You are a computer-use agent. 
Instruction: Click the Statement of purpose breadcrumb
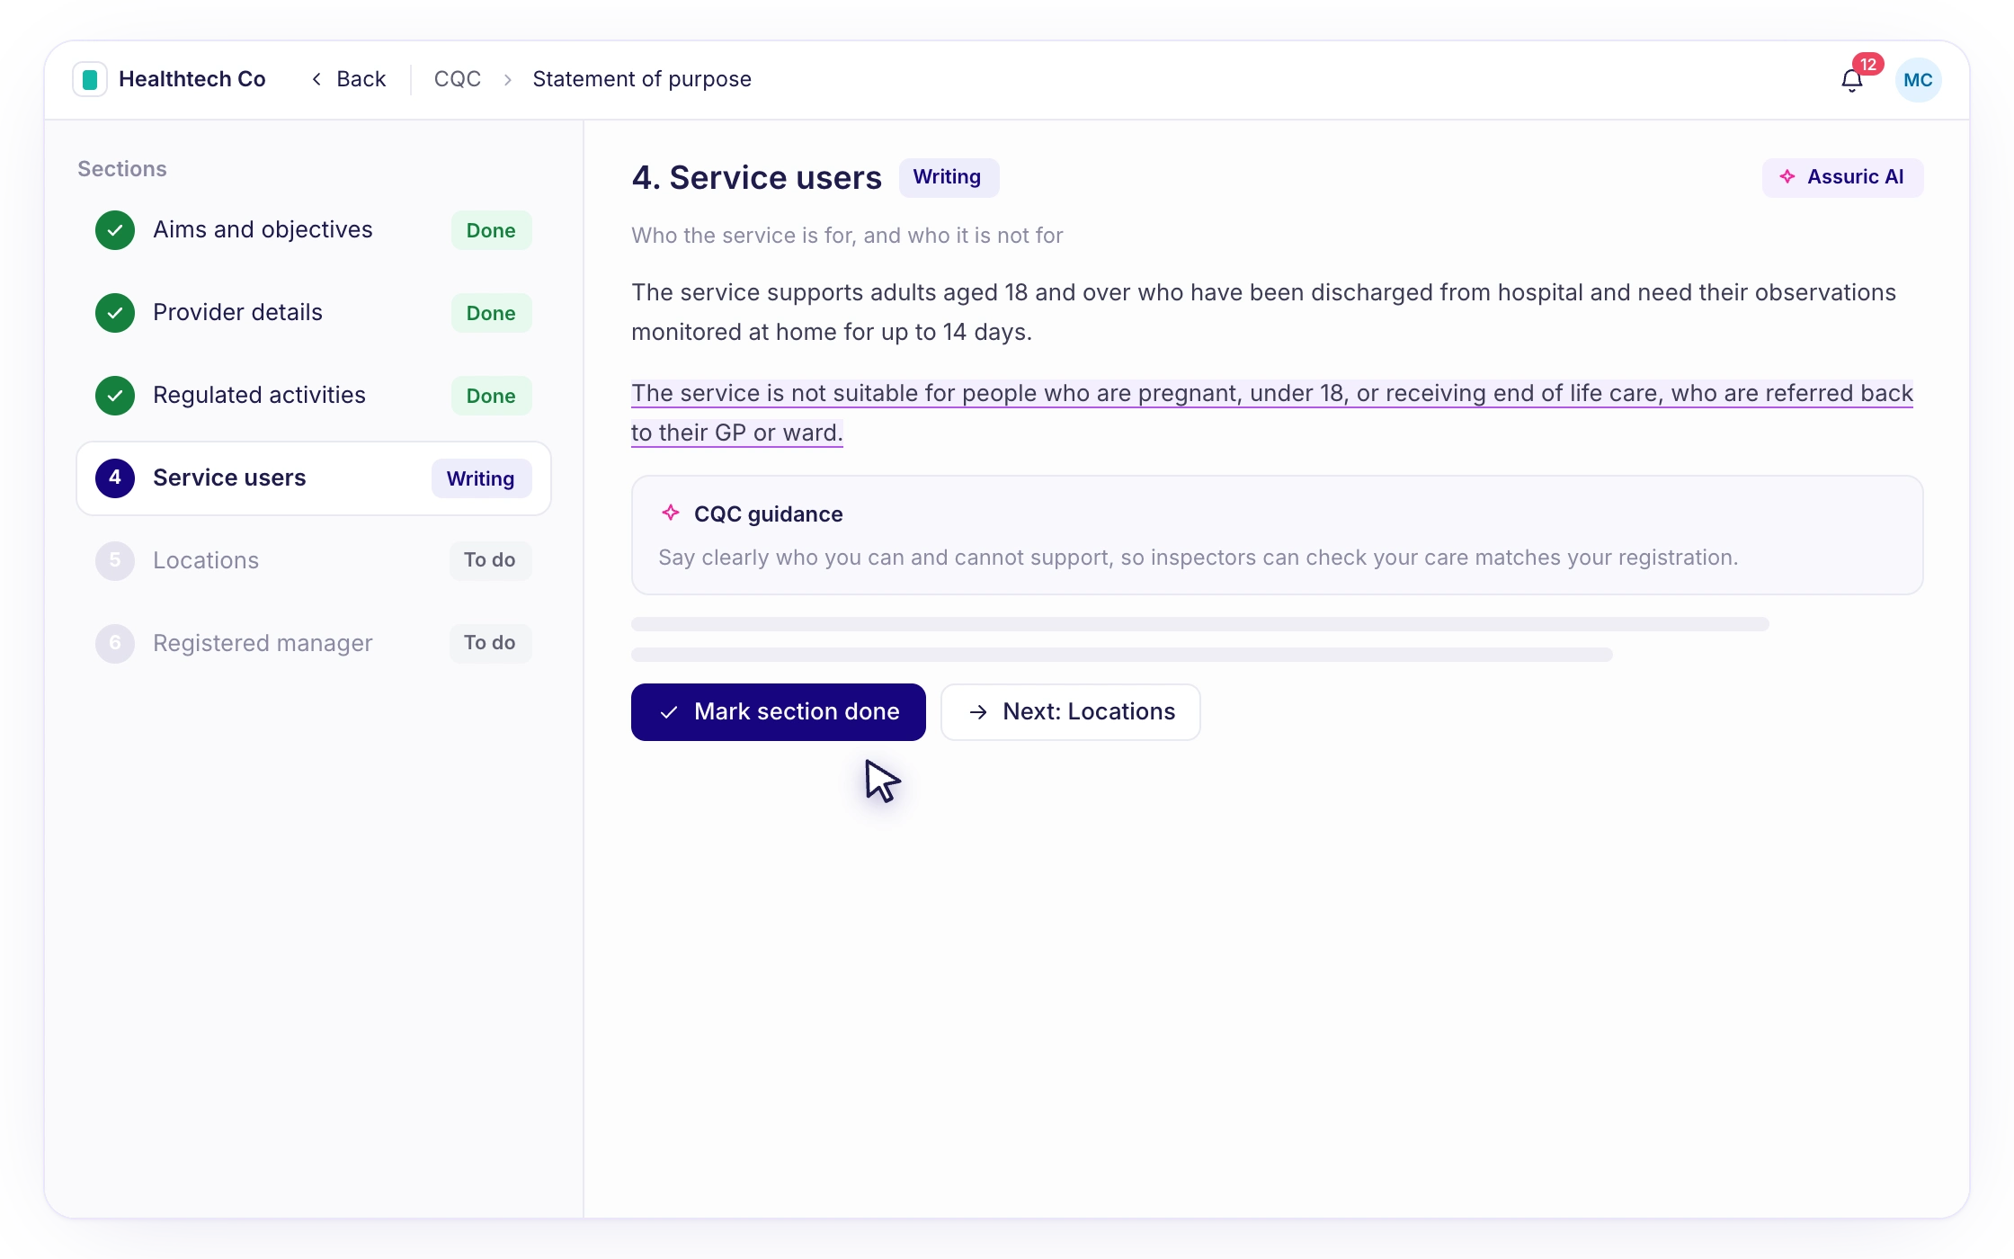tap(642, 79)
